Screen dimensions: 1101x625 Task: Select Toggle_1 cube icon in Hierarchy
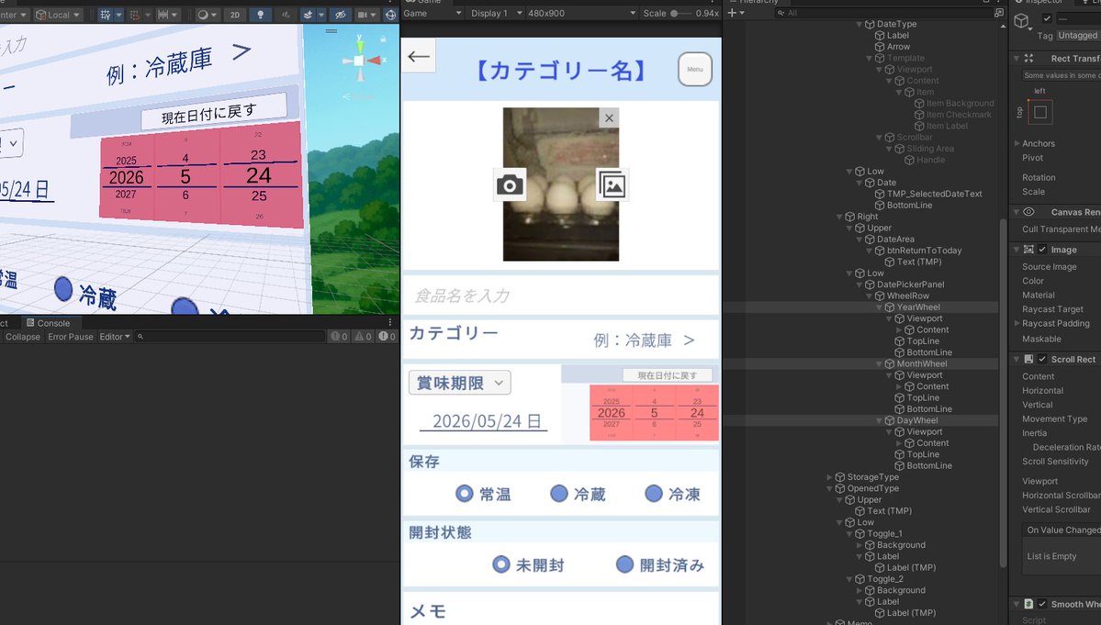(859, 534)
